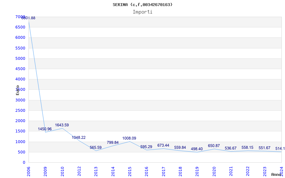Select y-axis tick 4000

coord(20,79)
